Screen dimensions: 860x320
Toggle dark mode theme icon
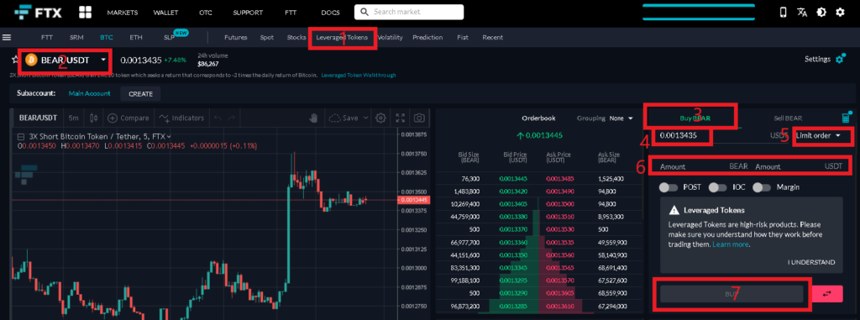[821, 12]
